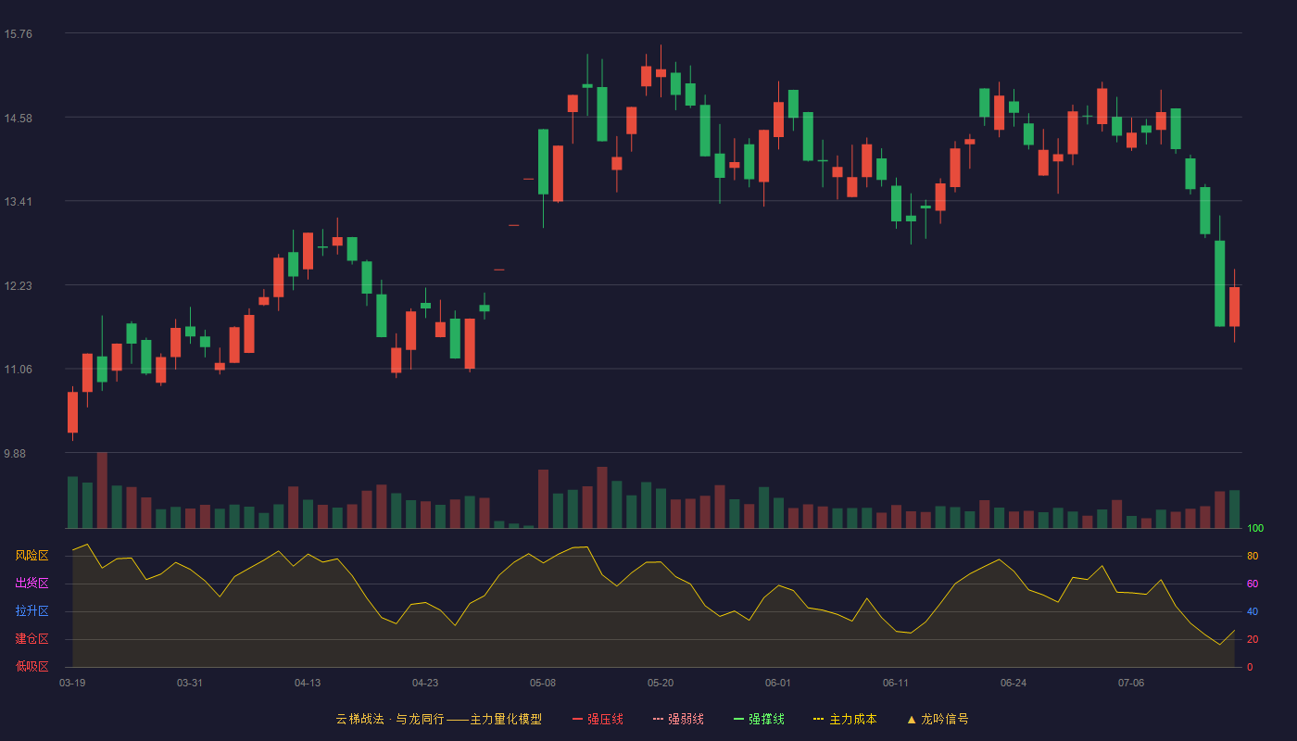Click the 15.76 price axis label
The image size is (1297, 741).
point(18,34)
